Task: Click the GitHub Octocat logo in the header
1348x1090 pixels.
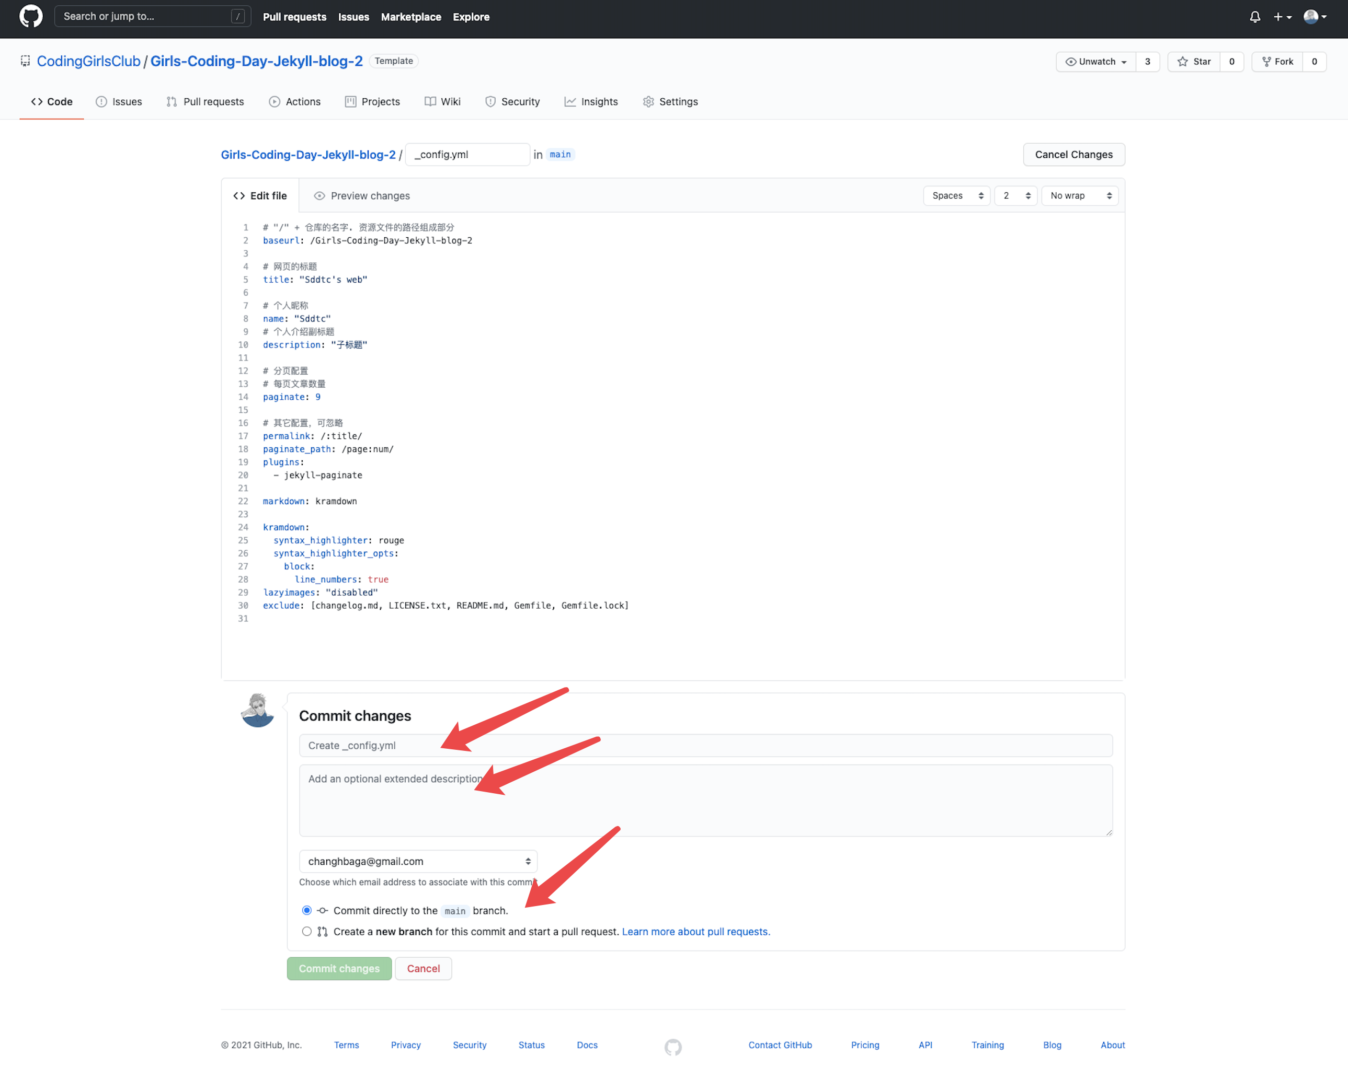Action: [31, 16]
